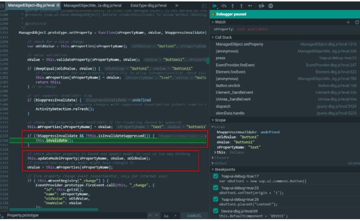Step over the next function call
Viewport: 360px width, 221px height.
[224, 6]
